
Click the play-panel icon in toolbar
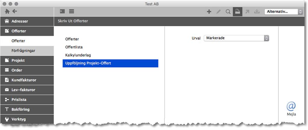tap(62, 11)
